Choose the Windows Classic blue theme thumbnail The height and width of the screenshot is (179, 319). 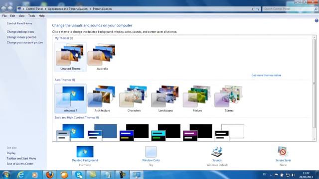[x=102, y=133]
